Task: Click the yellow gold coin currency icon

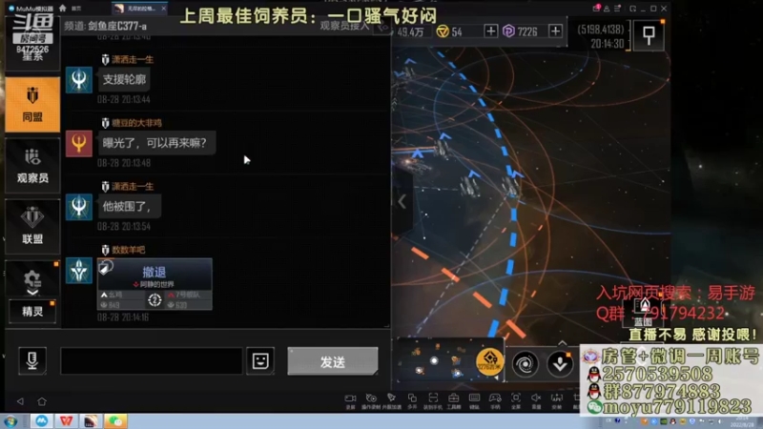Action: coord(443,31)
